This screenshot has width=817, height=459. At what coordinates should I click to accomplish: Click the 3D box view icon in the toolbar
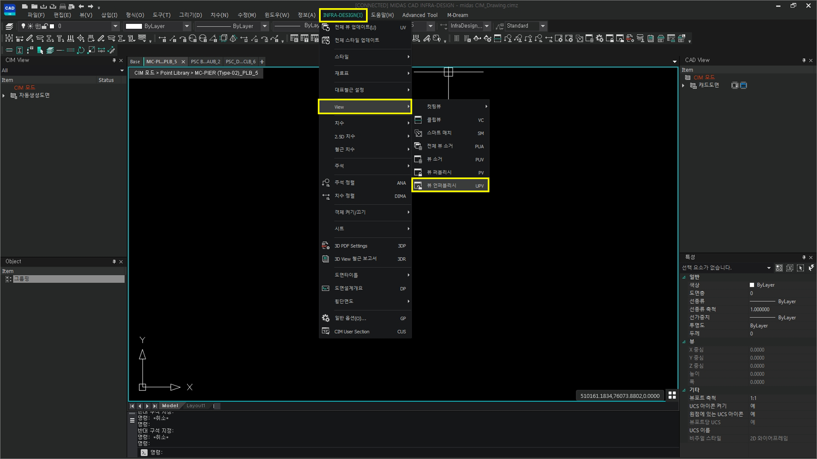click(x=223, y=38)
